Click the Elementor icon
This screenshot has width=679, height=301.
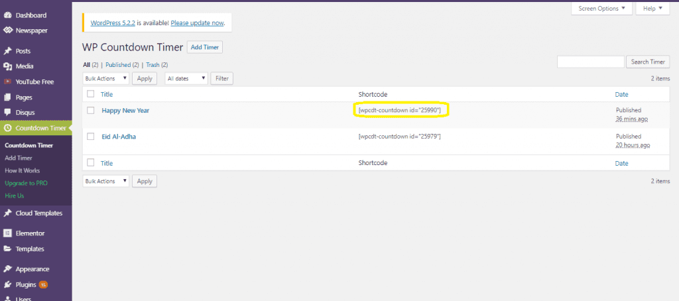click(x=7, y=233)
